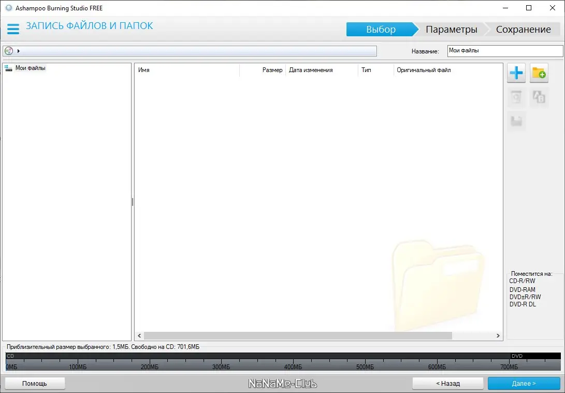Maximize the Ashampoo window
This screenshot has height=393, width=565.
click(529, 8)
